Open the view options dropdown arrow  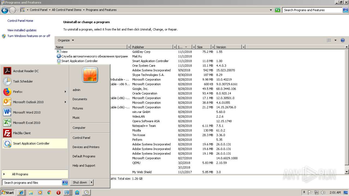(x=335, y=40)
